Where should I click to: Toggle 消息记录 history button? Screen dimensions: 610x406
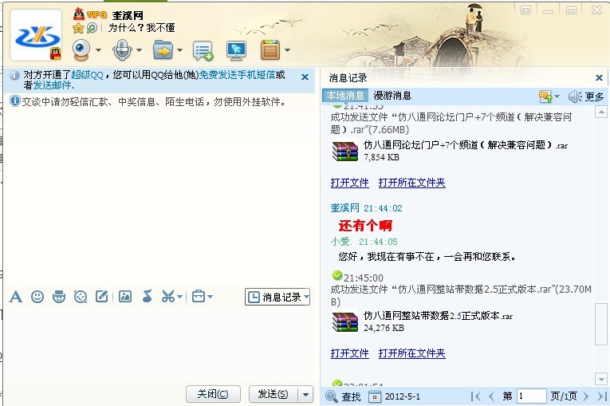coord(274,297)
